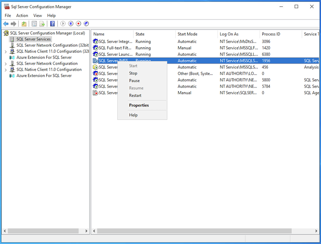Click the SQL Agent service icon in the last row
The image size is (321, 244).
96,93
